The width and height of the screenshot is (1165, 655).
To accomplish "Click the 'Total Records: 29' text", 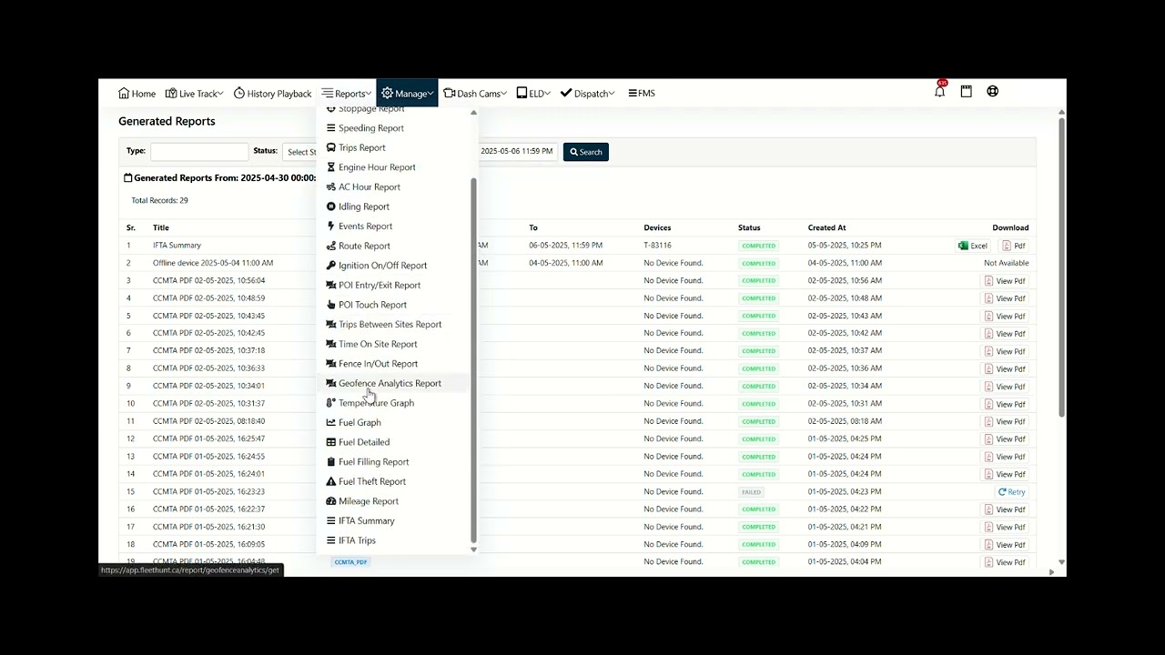I will [x=159, y=200].
